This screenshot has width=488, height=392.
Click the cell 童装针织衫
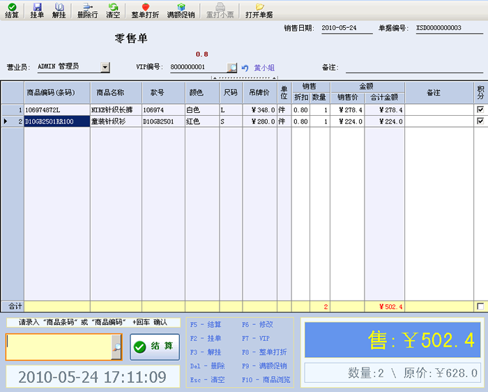click(x=116, y=121)
